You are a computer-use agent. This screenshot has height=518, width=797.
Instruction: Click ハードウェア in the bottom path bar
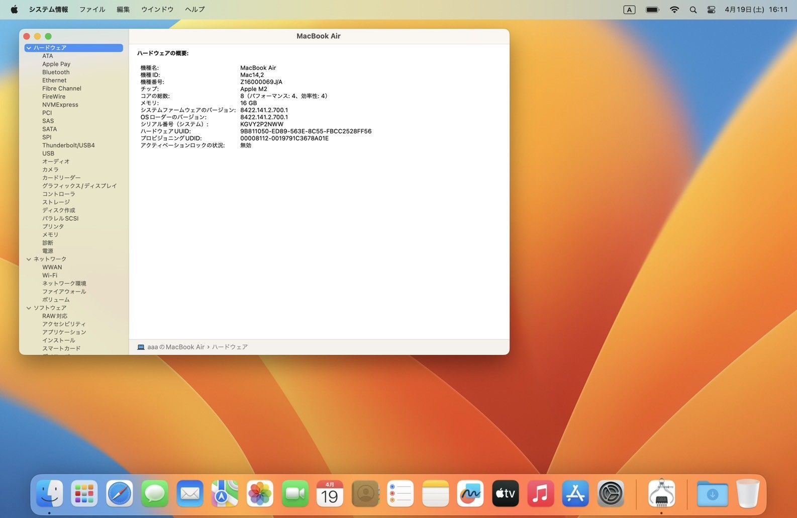click(230, 347)
